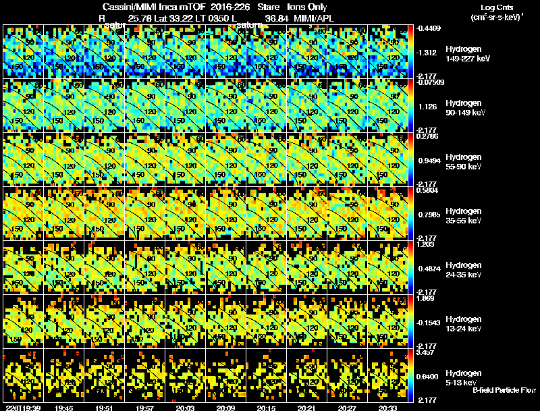Click the '20:21' time axis label

[x=306, y=408]
